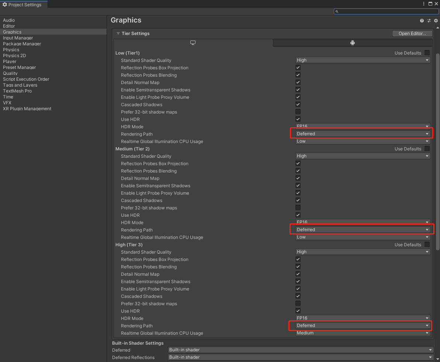440x362 pixels.
Task: Open Tier 2 Rendering Path dropdown
Action: 363,230
